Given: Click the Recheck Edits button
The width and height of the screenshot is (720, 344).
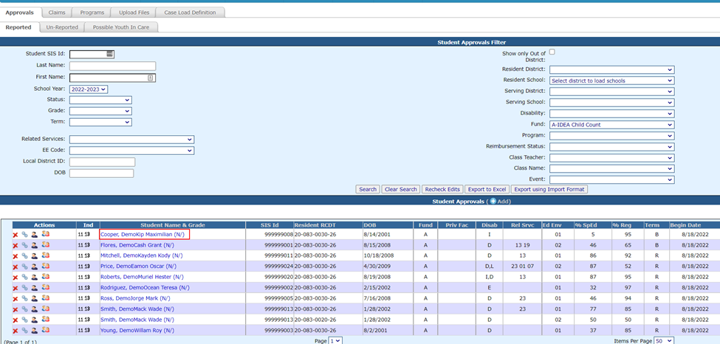Looking at the screenshot, I should pos(442,189).
